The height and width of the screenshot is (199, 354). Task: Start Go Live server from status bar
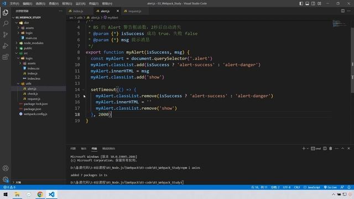pos(330,187)
